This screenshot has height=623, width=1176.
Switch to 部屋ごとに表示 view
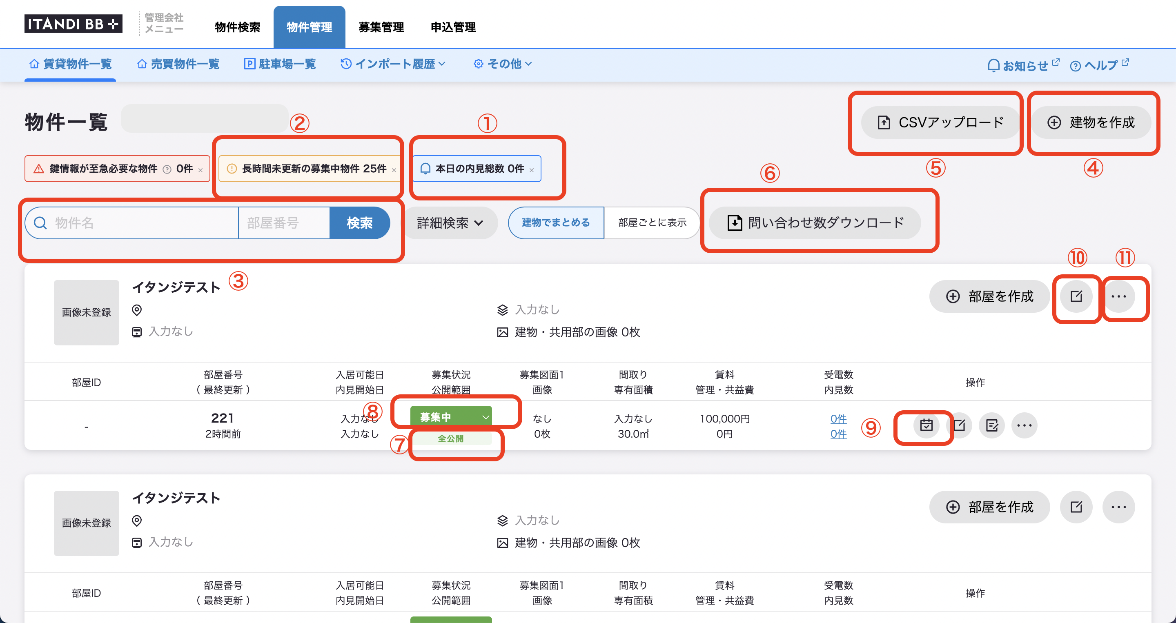652,223
